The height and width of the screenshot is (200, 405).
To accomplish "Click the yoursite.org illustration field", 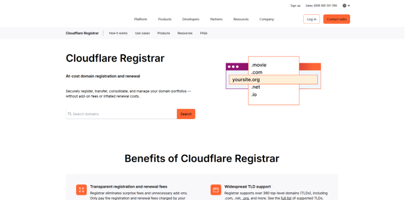I will click(x=273, y=80).
